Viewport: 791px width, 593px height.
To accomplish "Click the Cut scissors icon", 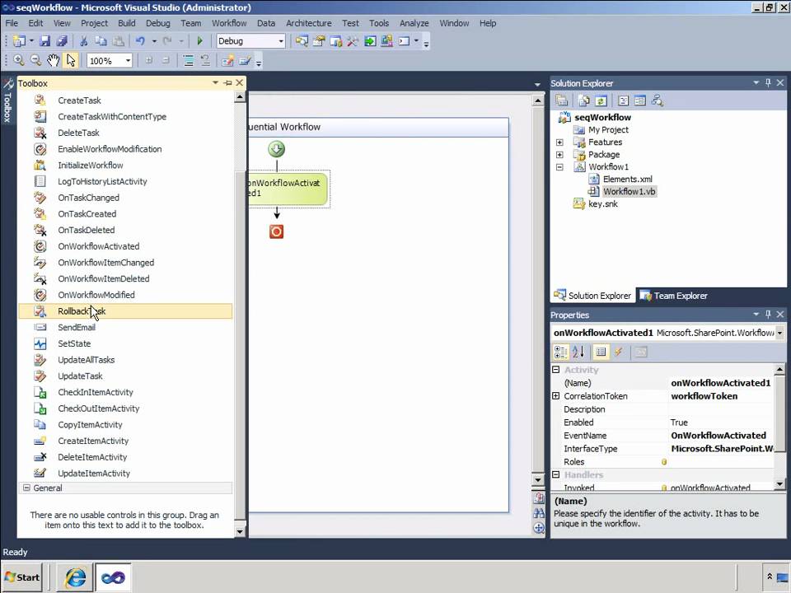I will coord(84,41).
